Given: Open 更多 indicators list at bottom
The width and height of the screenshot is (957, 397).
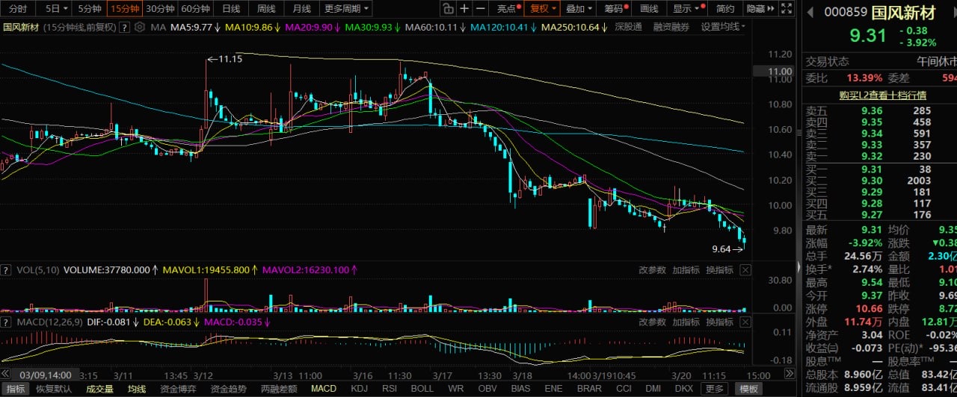Looking at the screenshot, I should click(x=715, y=389).
